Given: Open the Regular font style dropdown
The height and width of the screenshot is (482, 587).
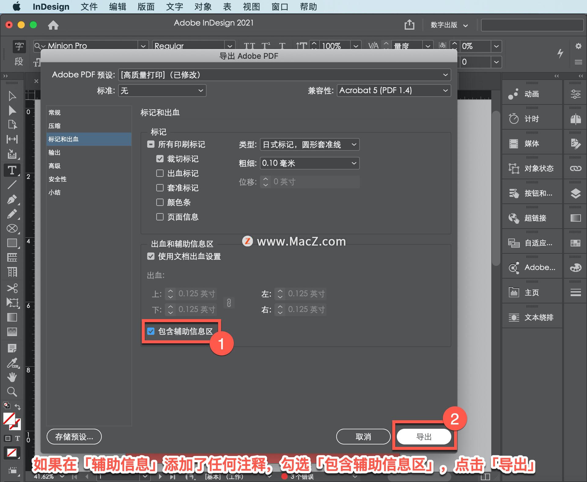Looking at the screenshot, I should [230, 46].
